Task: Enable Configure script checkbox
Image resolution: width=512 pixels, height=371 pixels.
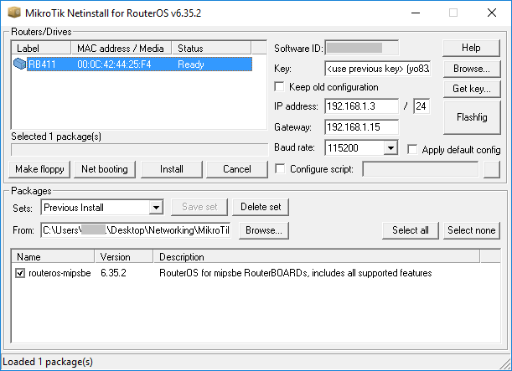Action: pyautogui.click(x=280, y=169)
